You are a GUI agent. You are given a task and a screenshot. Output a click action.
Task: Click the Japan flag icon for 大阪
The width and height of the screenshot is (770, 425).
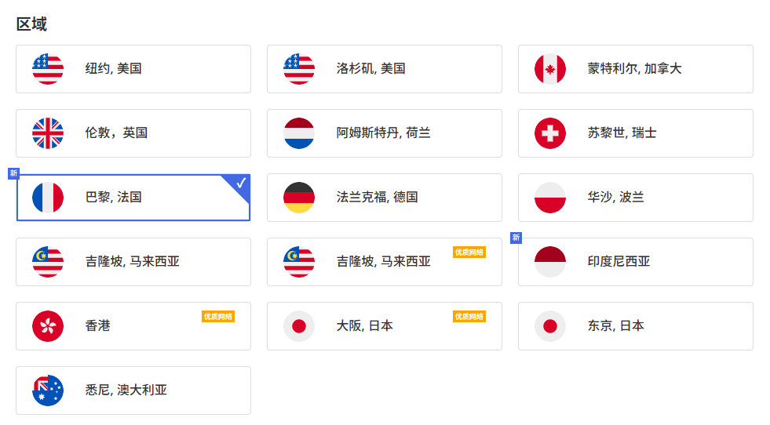tap(299, 326)
